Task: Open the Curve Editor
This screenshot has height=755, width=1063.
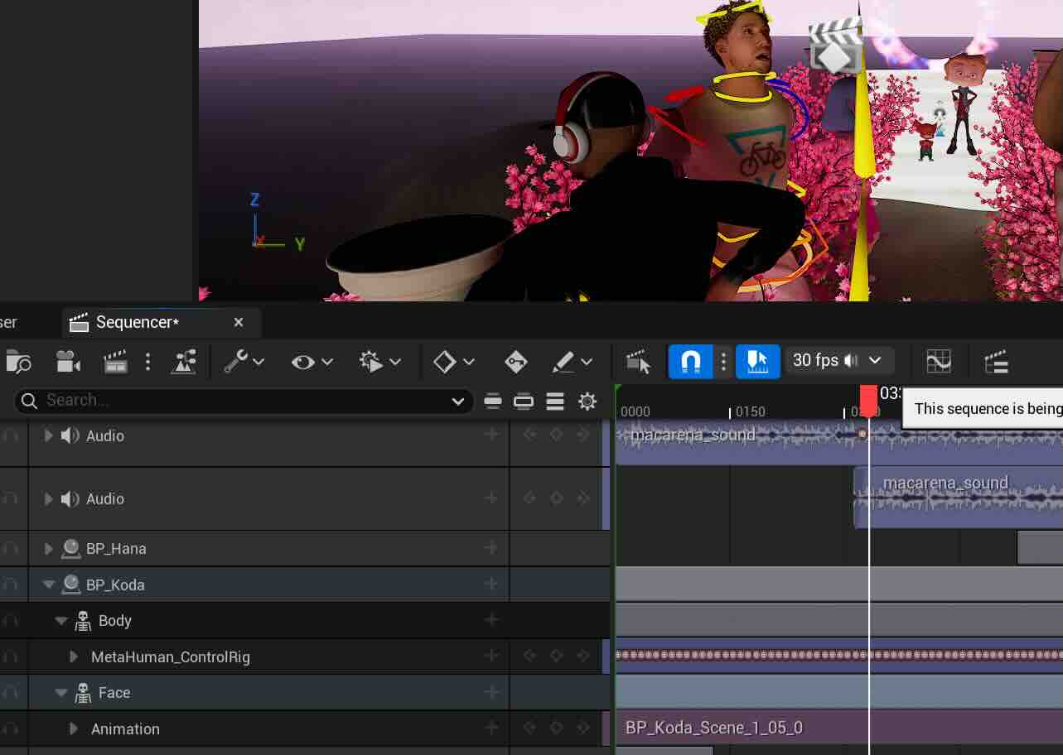Action: [x=938, y=362]
